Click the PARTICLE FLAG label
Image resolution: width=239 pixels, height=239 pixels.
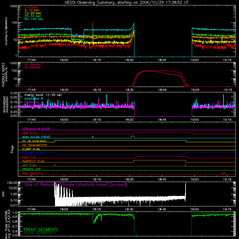(x=33, y=161)
